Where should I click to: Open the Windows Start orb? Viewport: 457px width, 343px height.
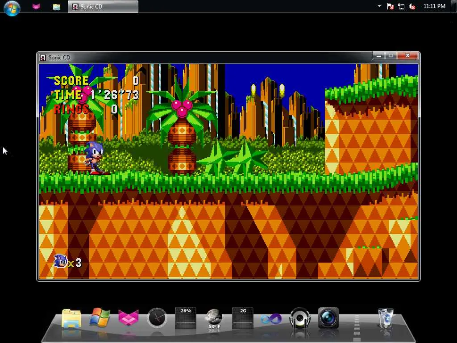coord(12,7)
